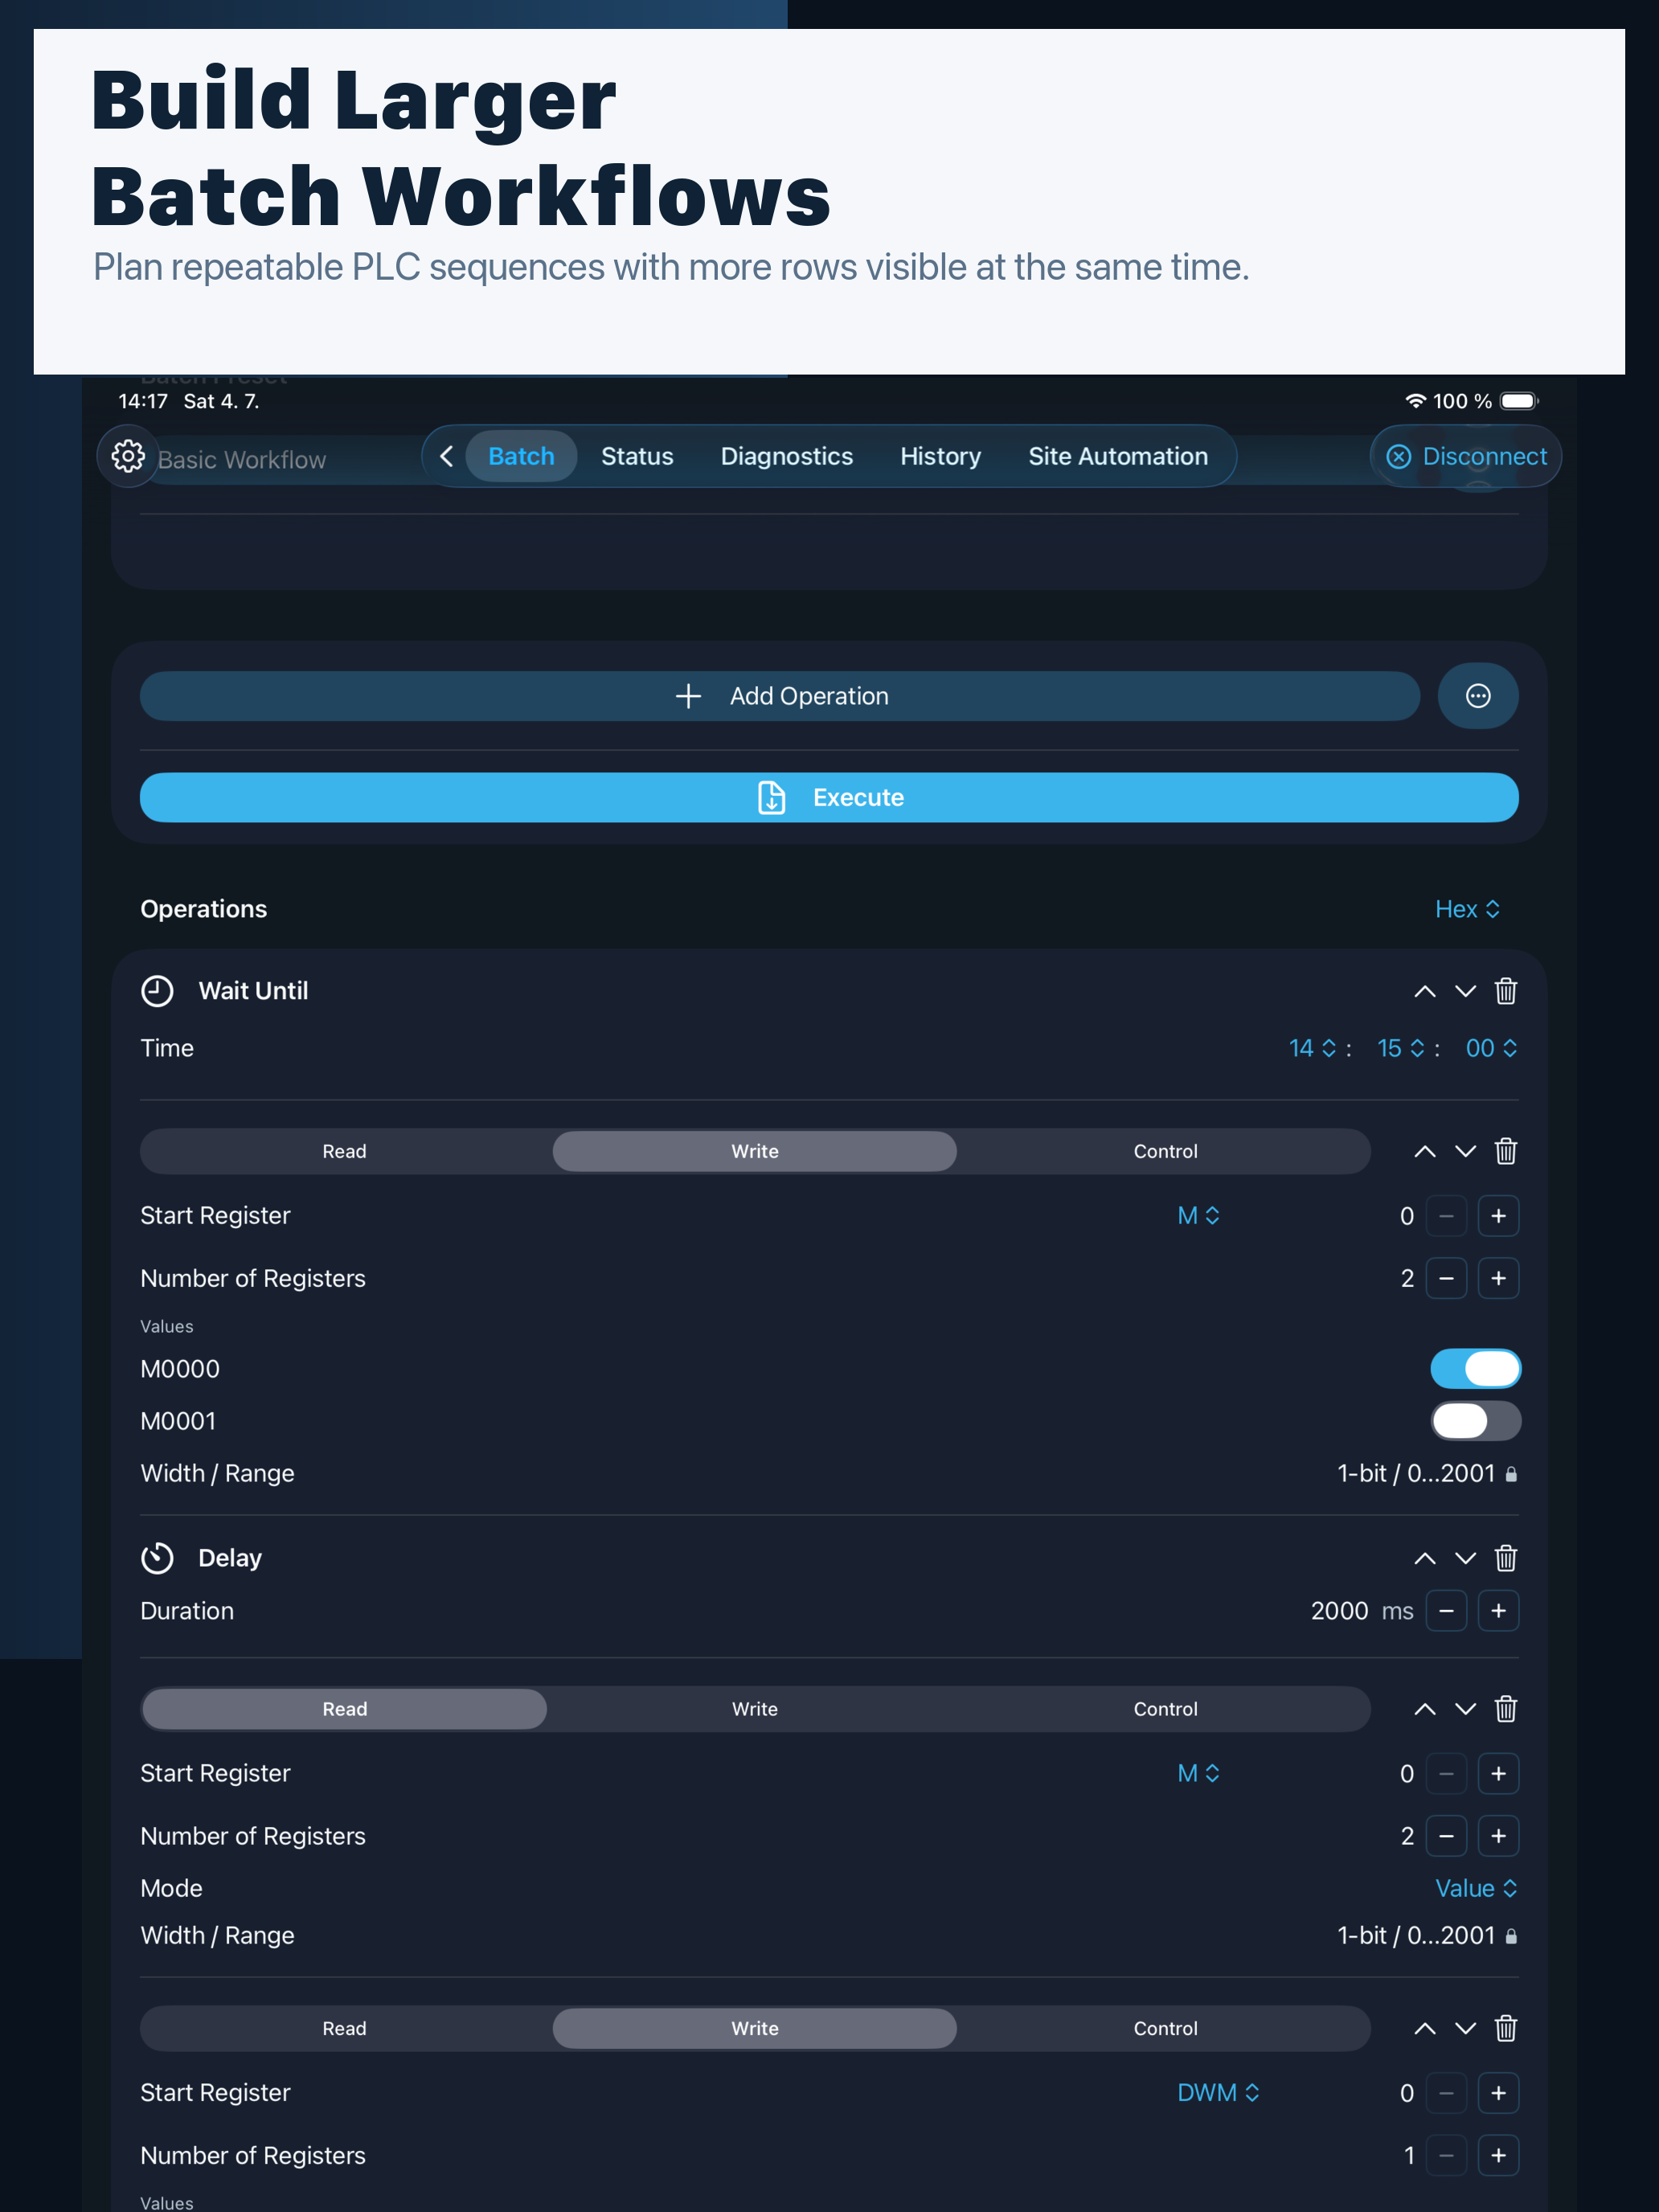Open the Diagnostics tab
The width and height of the screenshot is (1659, 2212).
click(x=787, y=456)
